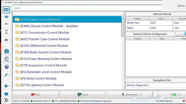Viewport: 186px width, 104px height.
Task: Click module list scrollbar up arrow
Action: 123,17
